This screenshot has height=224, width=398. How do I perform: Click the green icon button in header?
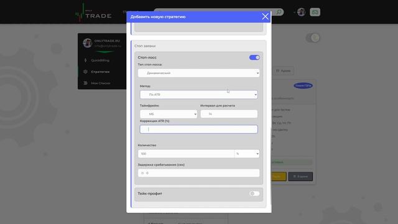pos(315,12)
